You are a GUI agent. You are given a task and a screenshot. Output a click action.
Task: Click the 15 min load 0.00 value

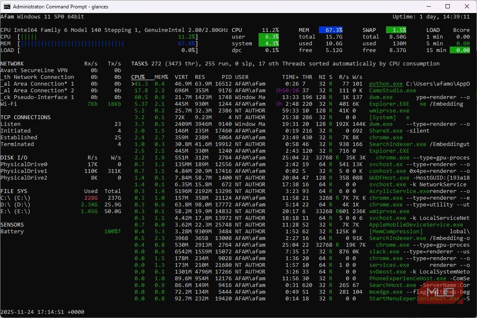click(x=460, y=50)
